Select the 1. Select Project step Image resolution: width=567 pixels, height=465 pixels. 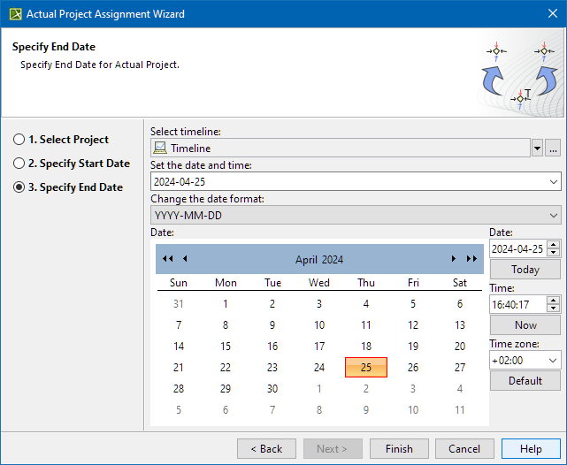coord(19,140)
